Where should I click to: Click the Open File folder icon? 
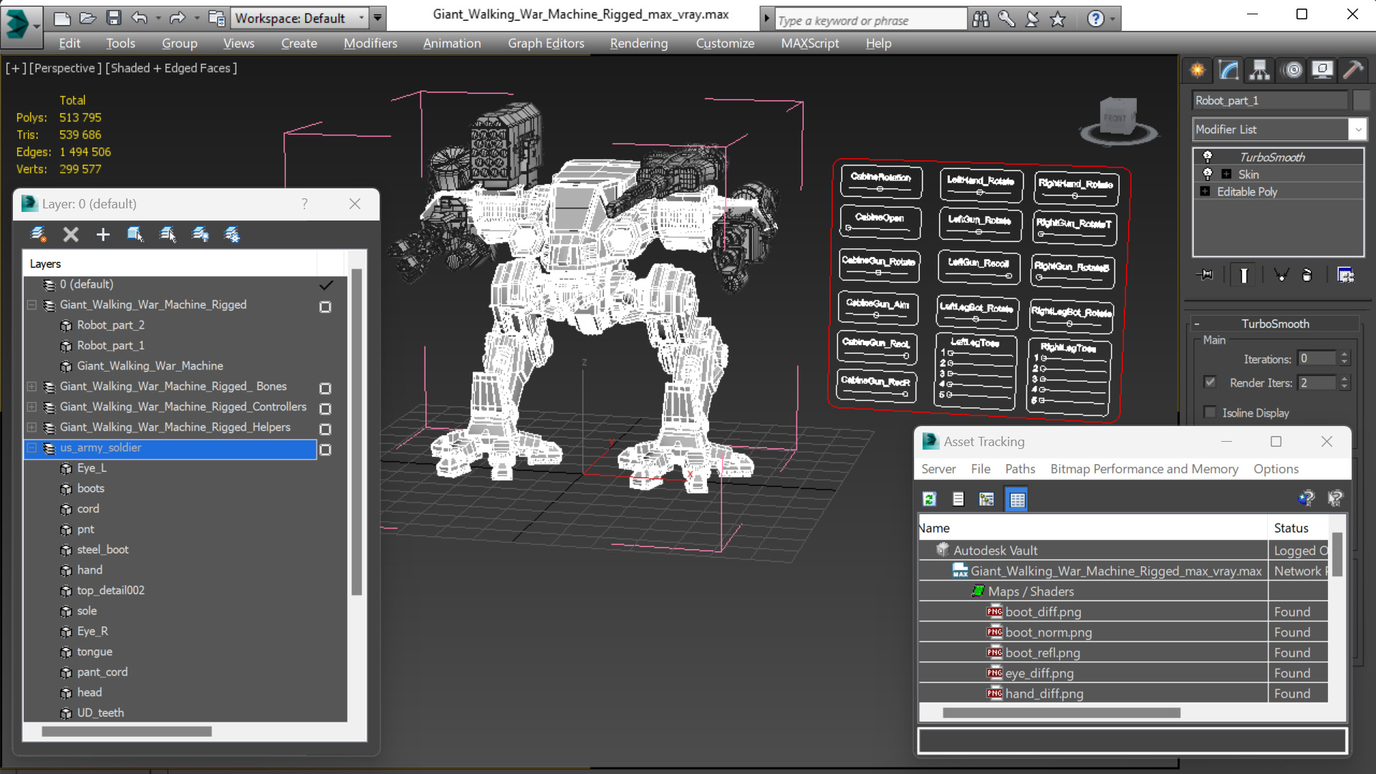[x=87, y=18]
